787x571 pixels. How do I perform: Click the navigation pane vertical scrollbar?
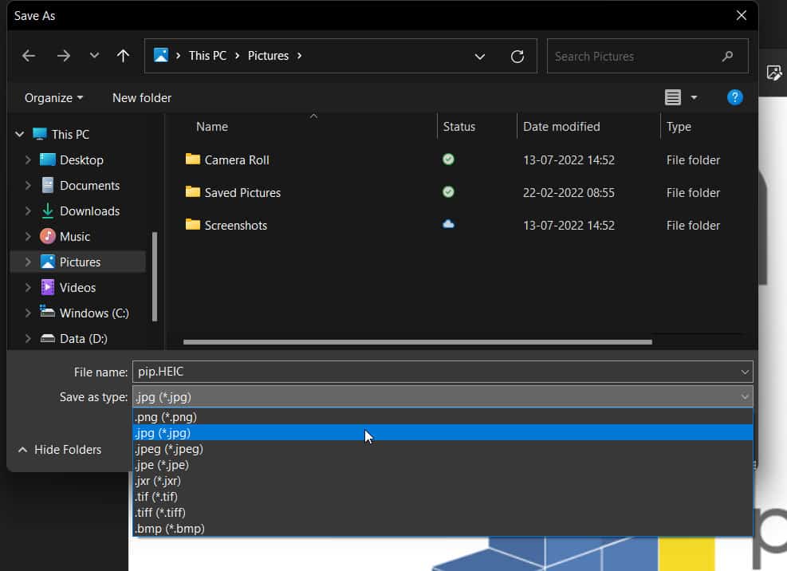pyautogui.click(x=155, y=276)
